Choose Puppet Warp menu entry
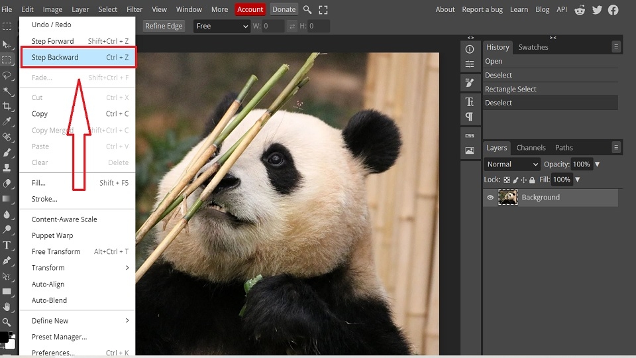Image resolution: width=636 pixels, height=358 pixels. (78, 235)
